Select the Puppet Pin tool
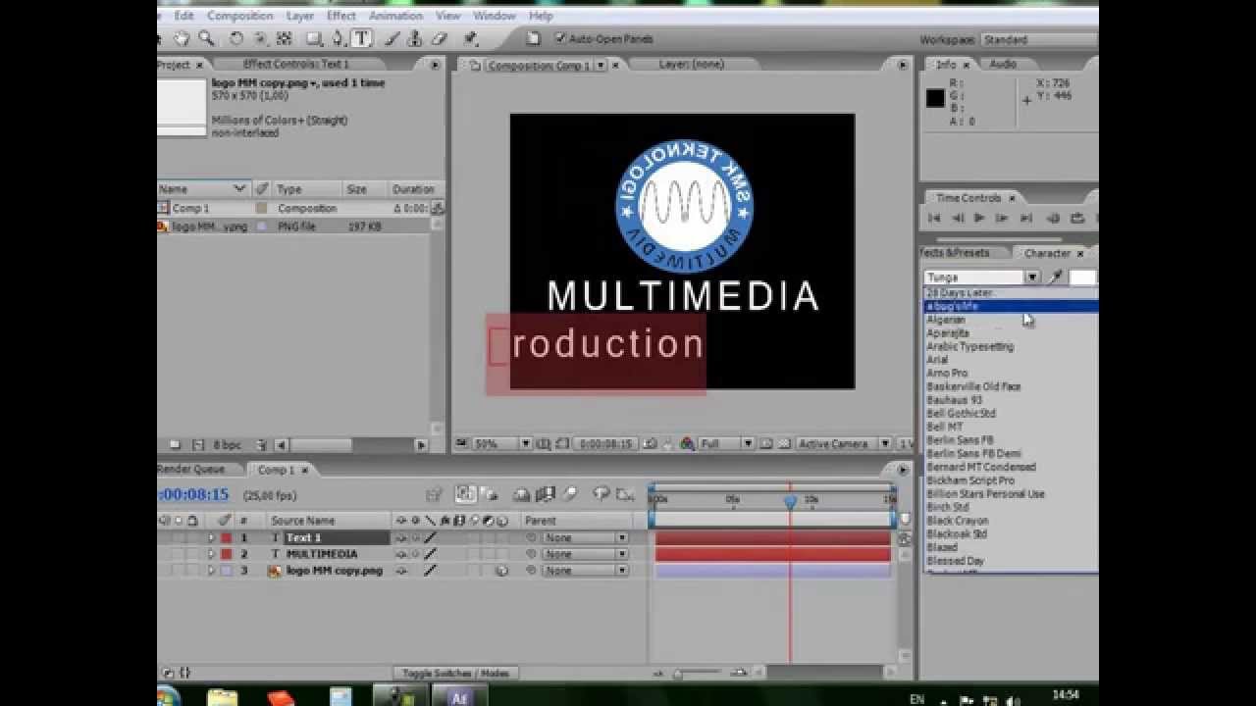Screen dimensions: 1256x706 (x=471, y=38)
